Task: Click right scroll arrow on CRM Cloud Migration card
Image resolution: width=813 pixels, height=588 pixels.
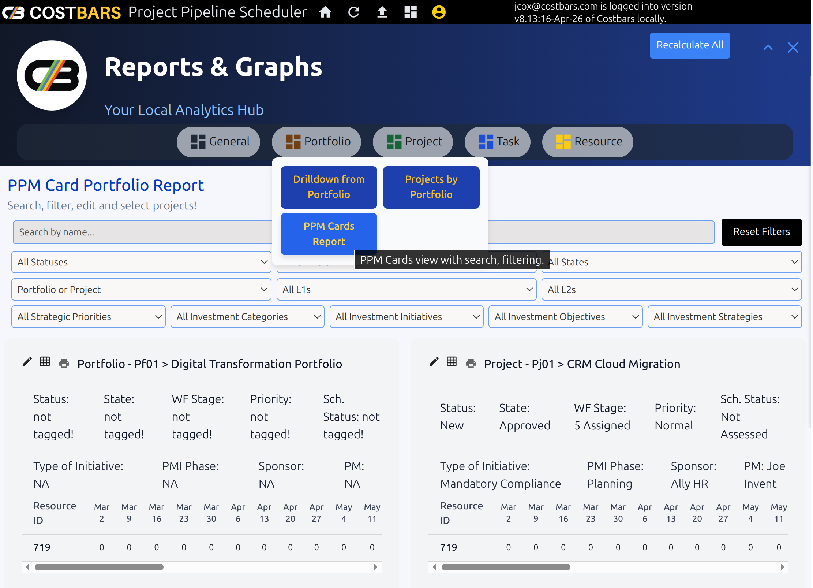Action: tap(783, 567)
